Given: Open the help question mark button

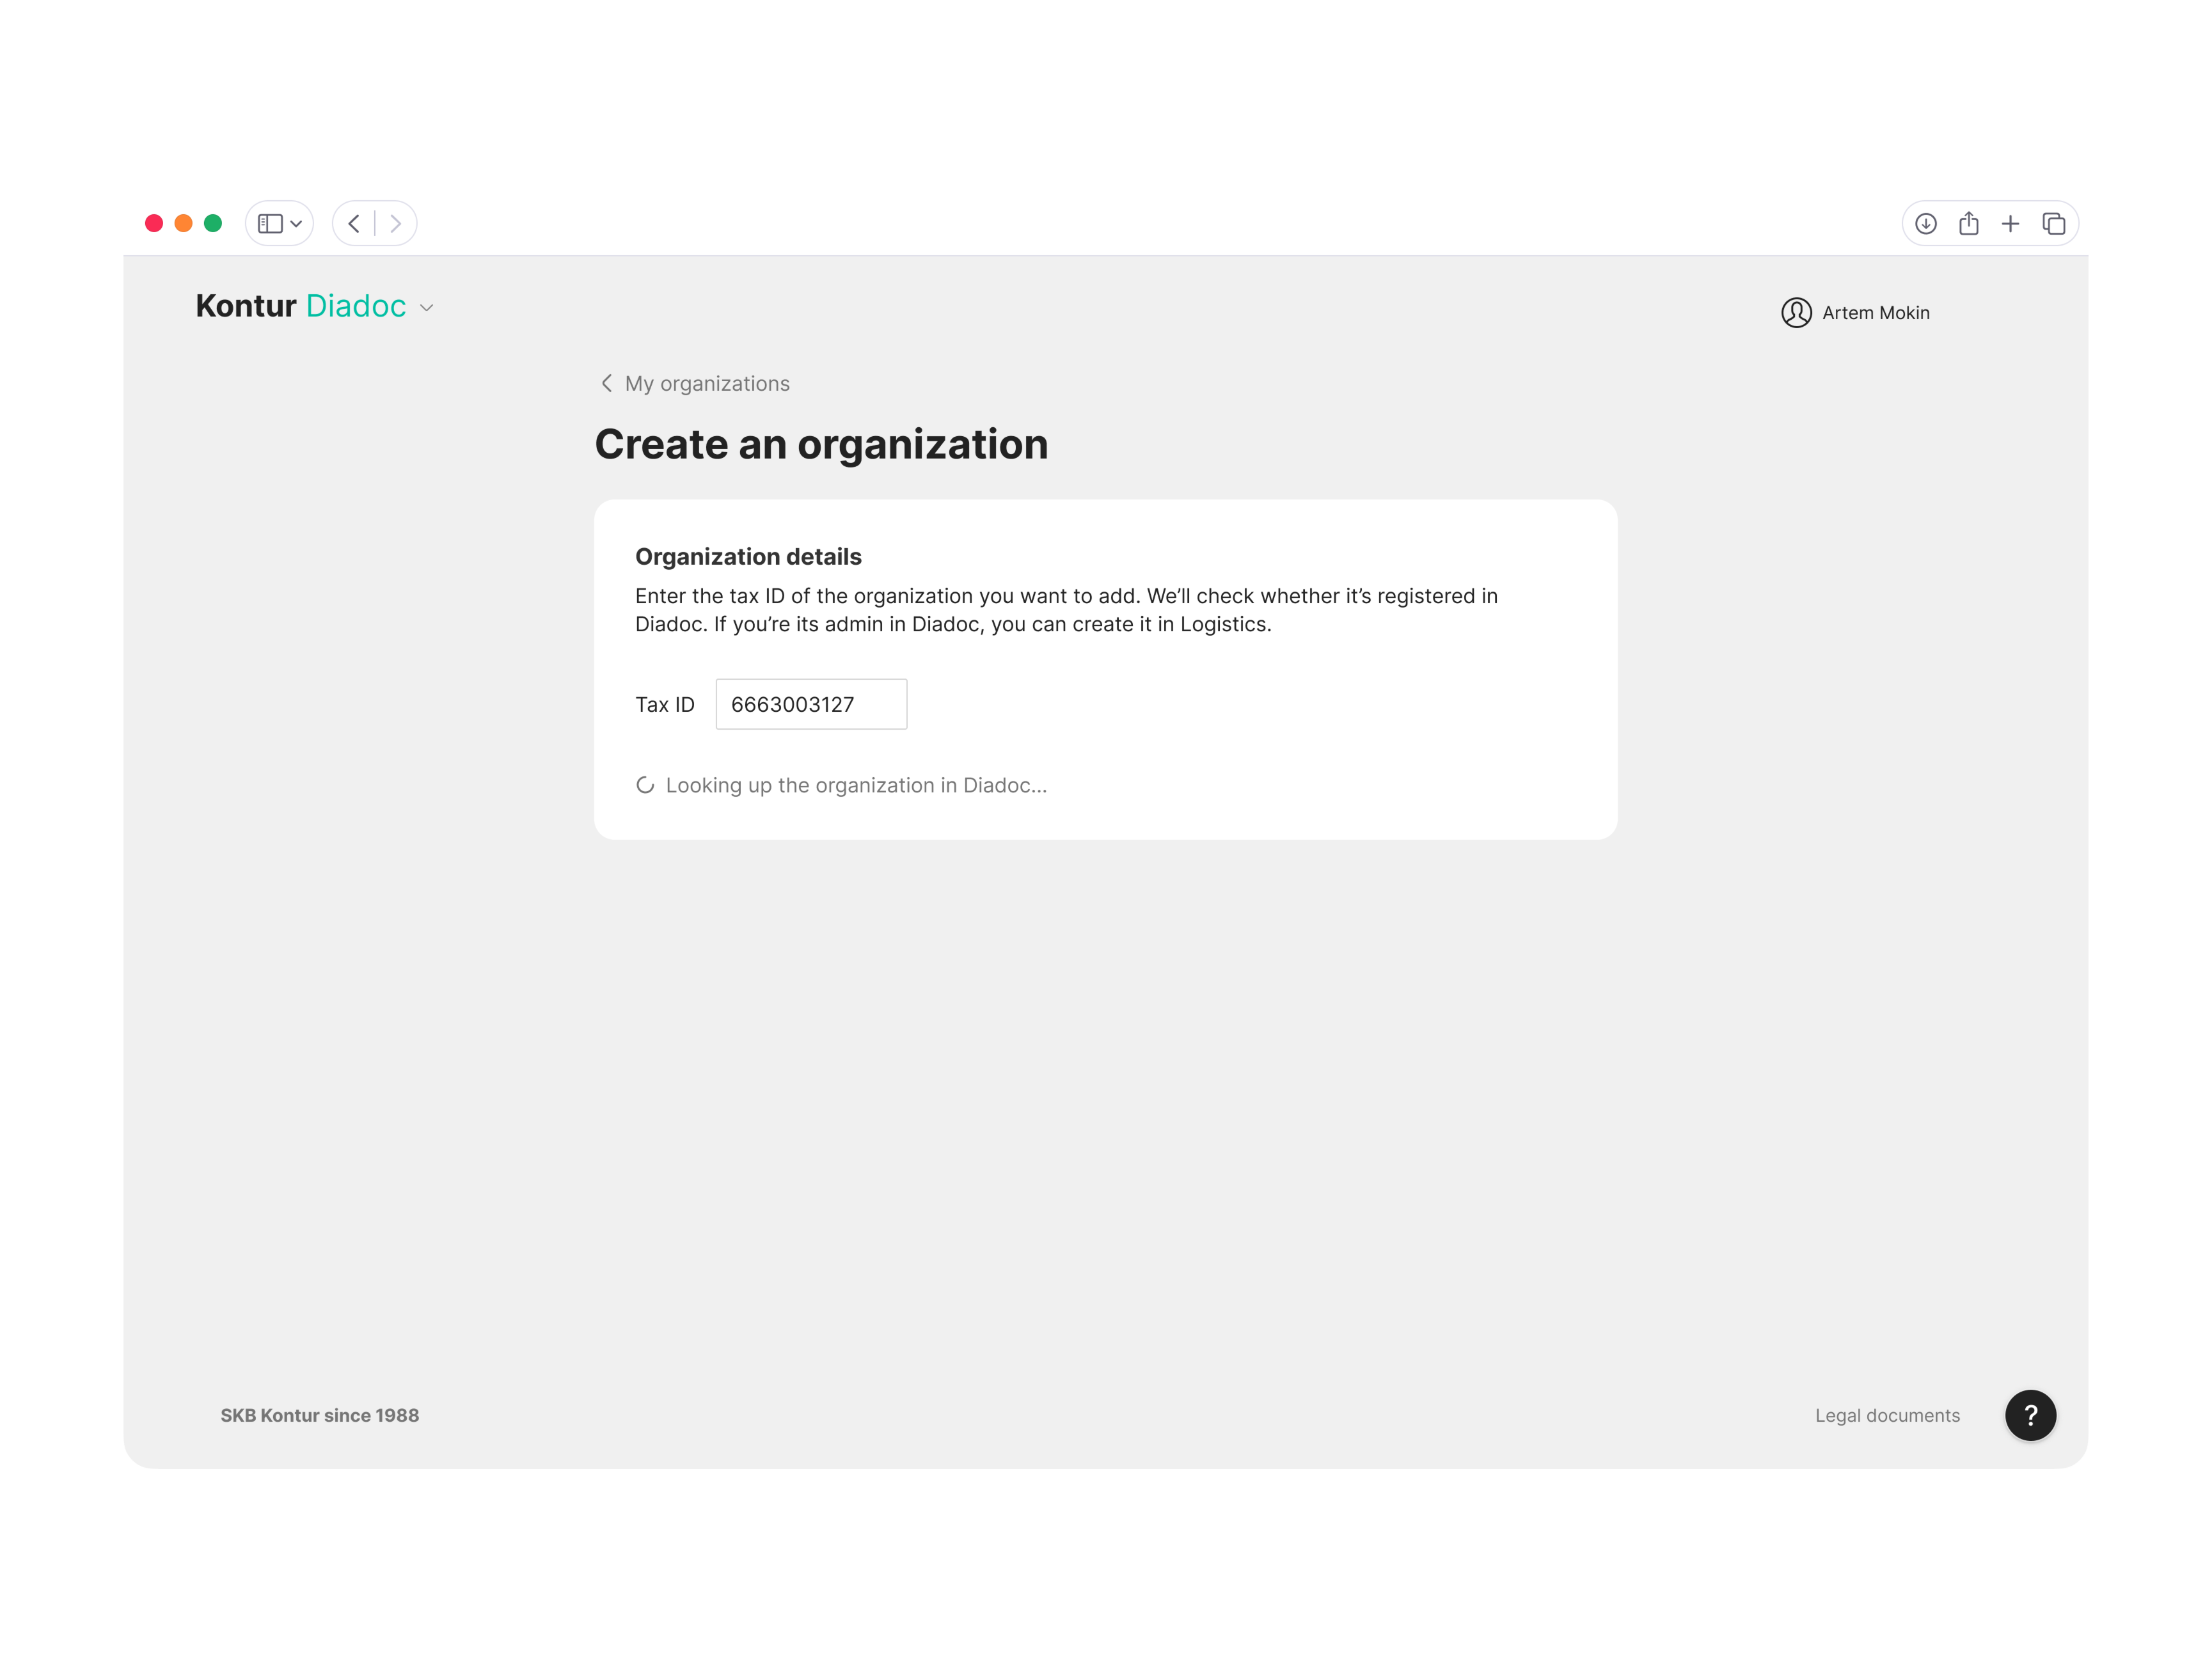Looking at the screenshot, I should (2030, 1415).
